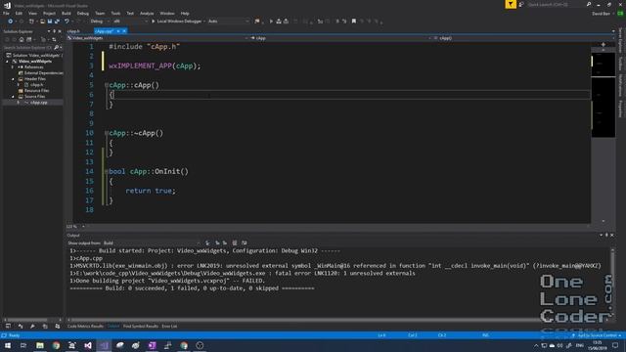This screenshot has width=626, height=352.
Task: Open the Project menu
Action: coord(49,13)
